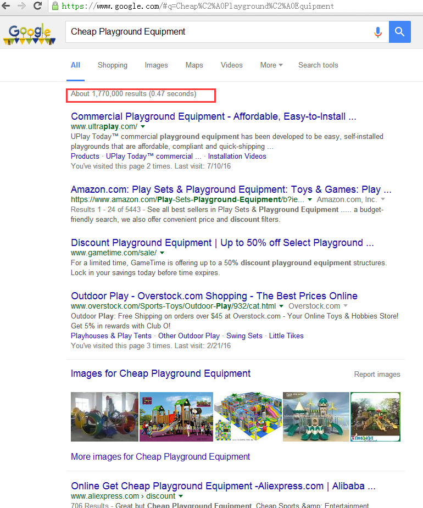Open the colorful indoor playground thumbnail
This screenshot has height=508, width=423.
247,416
